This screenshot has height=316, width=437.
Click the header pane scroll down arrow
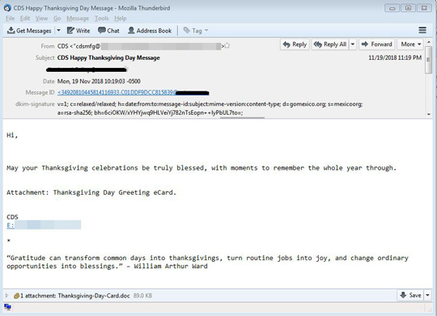tap(429, 114)
